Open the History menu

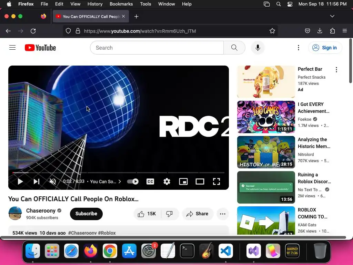click(x=95, y=4)
